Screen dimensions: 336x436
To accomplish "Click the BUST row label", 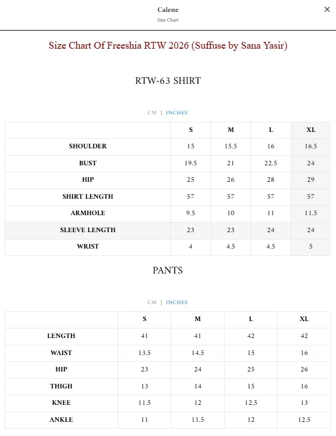I will [88, 163].
